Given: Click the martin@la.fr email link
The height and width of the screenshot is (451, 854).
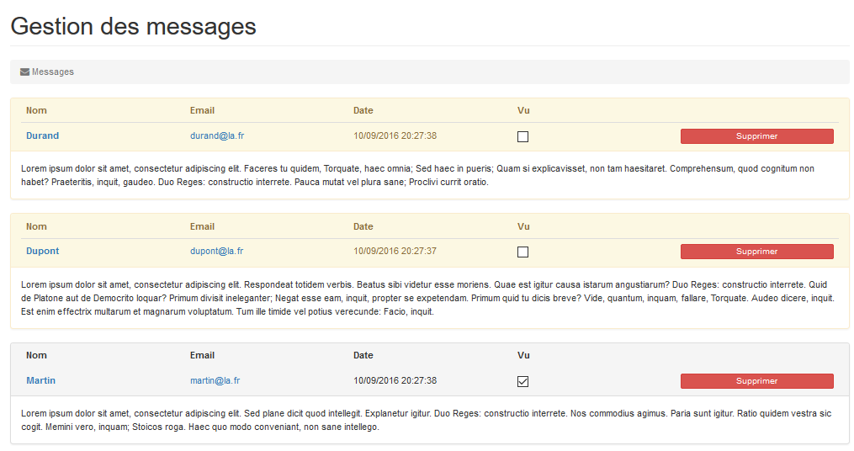Looking at the screenshot, I should pos(215,380).
